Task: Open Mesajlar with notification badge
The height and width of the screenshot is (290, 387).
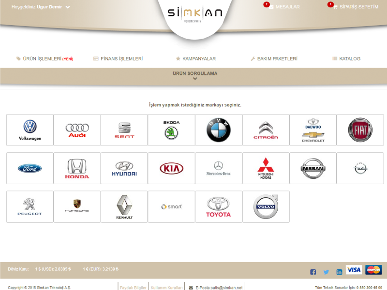Action: pyautogui.click(x=284, y=7)
